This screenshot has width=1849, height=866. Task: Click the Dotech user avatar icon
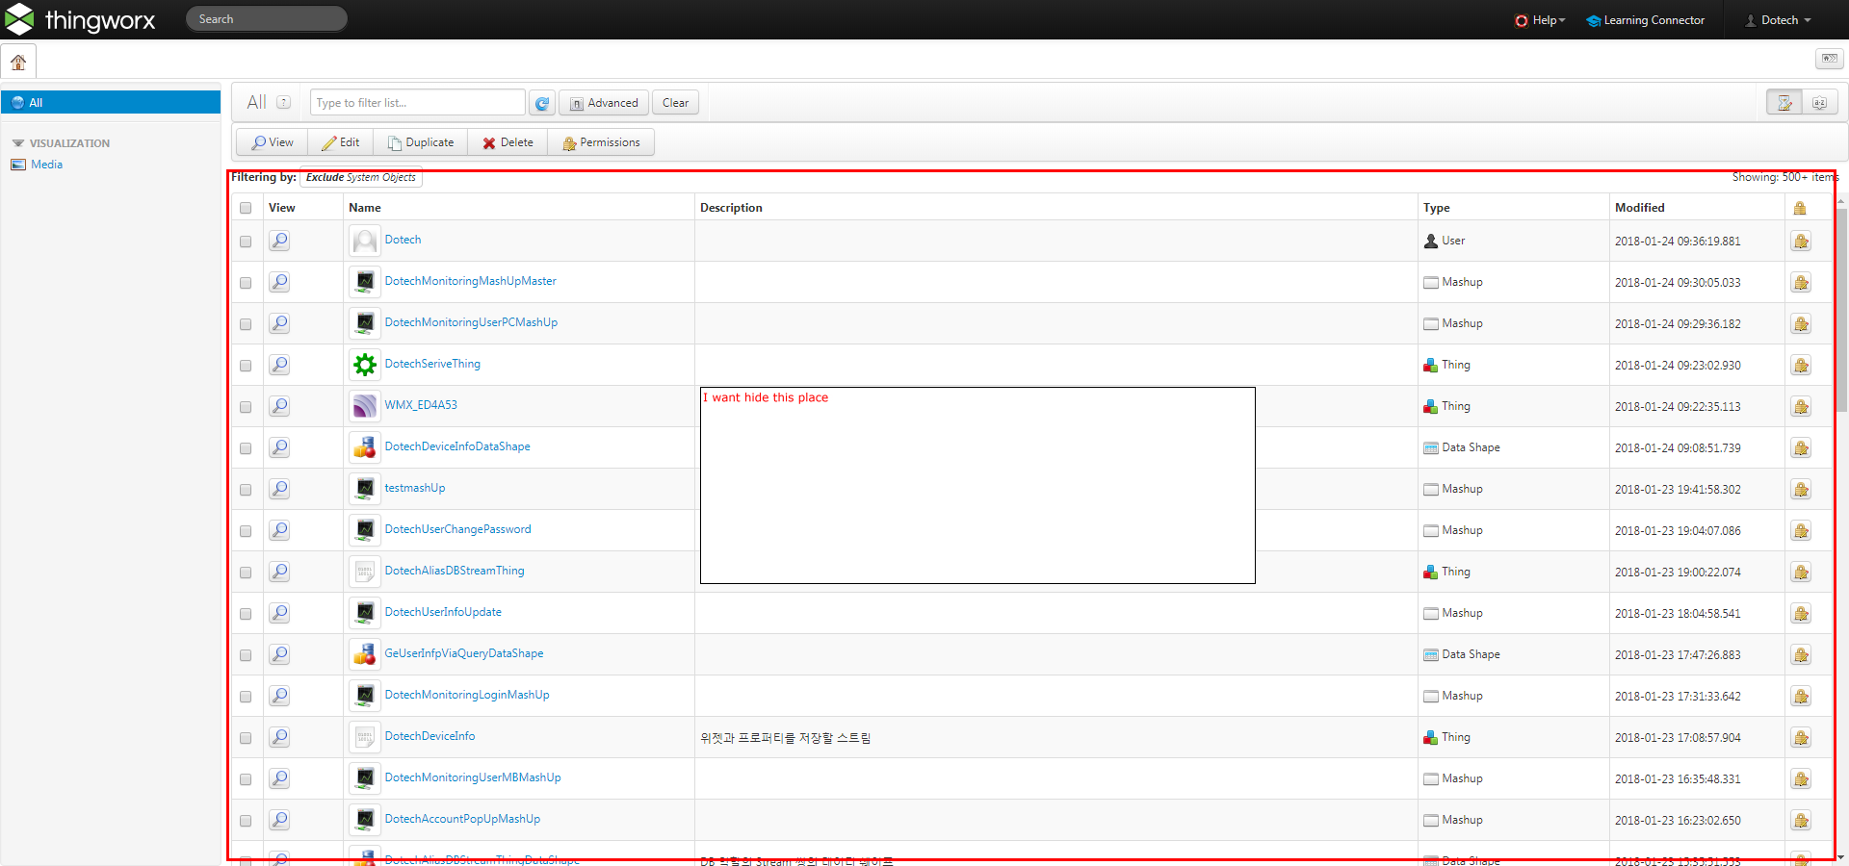tap(365, 241)
